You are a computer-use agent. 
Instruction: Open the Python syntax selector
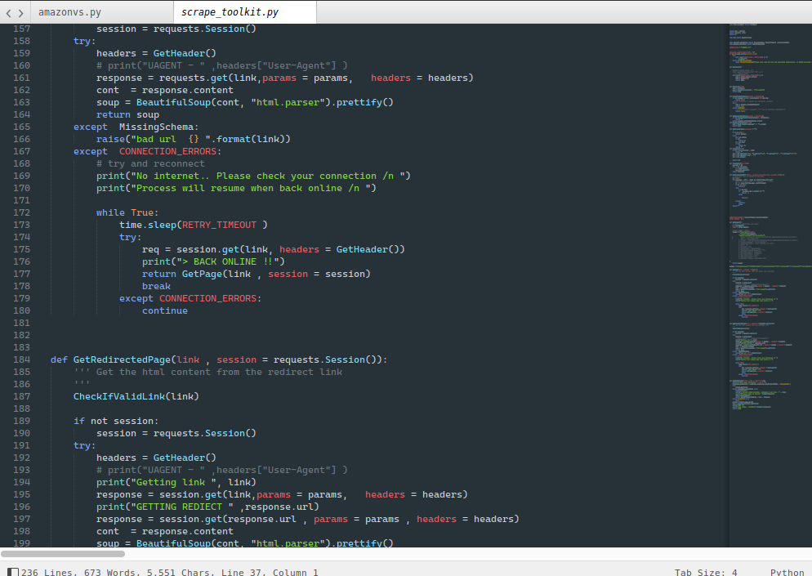[787, 572]
